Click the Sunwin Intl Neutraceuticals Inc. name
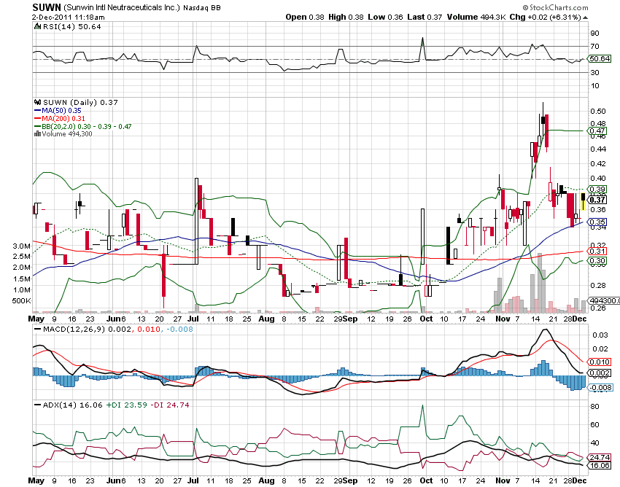 coord(122,7)
